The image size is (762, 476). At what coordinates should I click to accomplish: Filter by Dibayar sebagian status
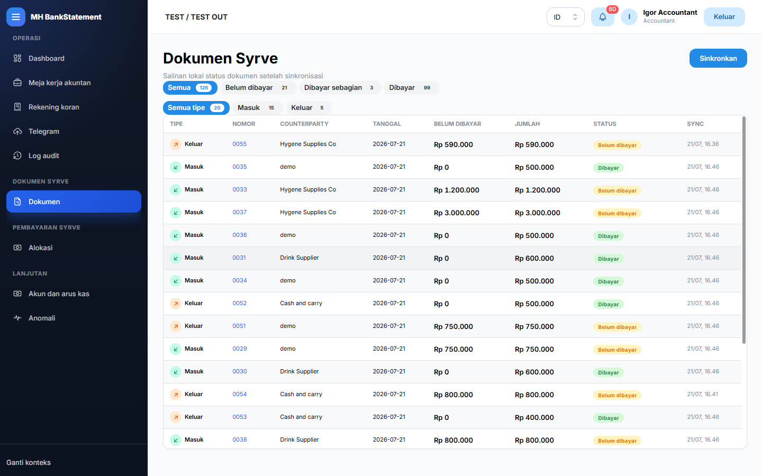coord(340,88)
